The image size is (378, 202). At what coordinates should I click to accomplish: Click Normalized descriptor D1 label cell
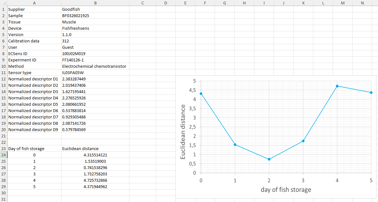click(x=34, y=79)
